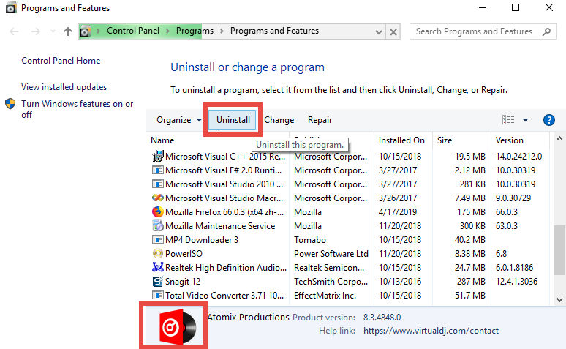Click the Uninstall toolbar button
Image resolution: width=566 pixels, height=349 pixels.
click(233, 120)
